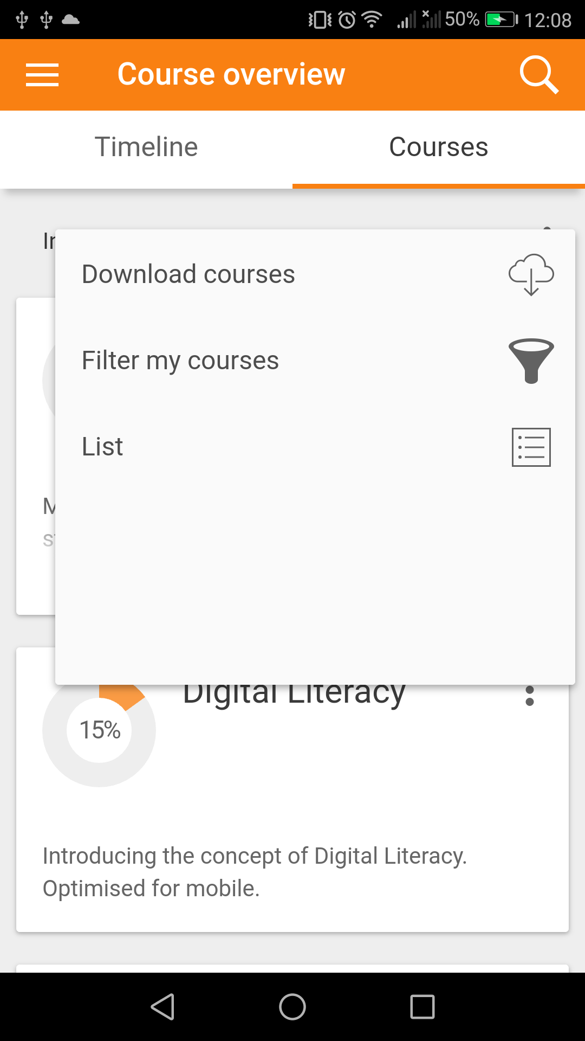Image resolution: width=585 pixels, height=1041 pixels.
Task: Open the hamburger navigation menu
Action: tap(42, 75)
